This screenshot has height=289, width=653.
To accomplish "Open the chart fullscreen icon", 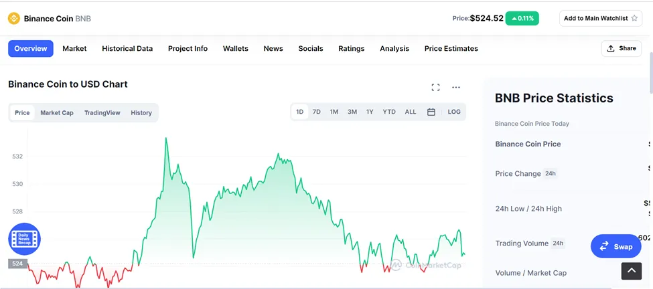I will click(435, 88).
